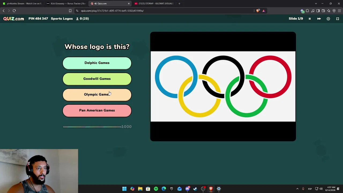Image resolution: width=343 pixels, height=193 pixels.
Task: Open Steam from the taskbar
Action: tap(195, 189)
